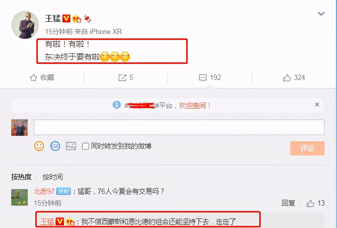
Task: Insert a GIF using the GIF icon
Action: [x=55, y=146]
